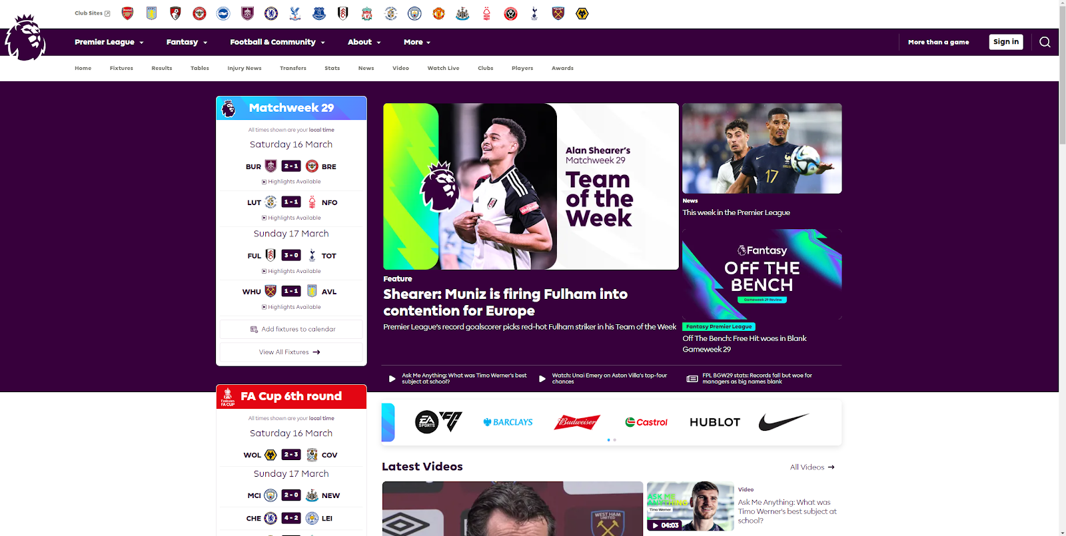
Task: Open the search magnifier icon
Action: [x=1045, y=42]
